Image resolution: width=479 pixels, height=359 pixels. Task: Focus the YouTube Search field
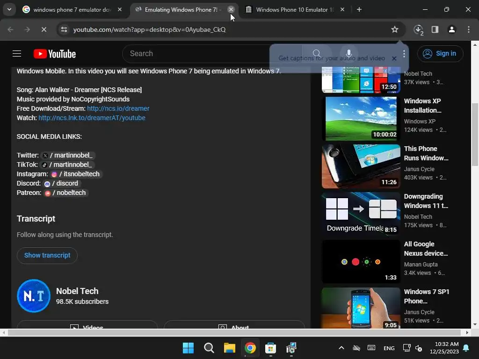click(x=212, y=54)
